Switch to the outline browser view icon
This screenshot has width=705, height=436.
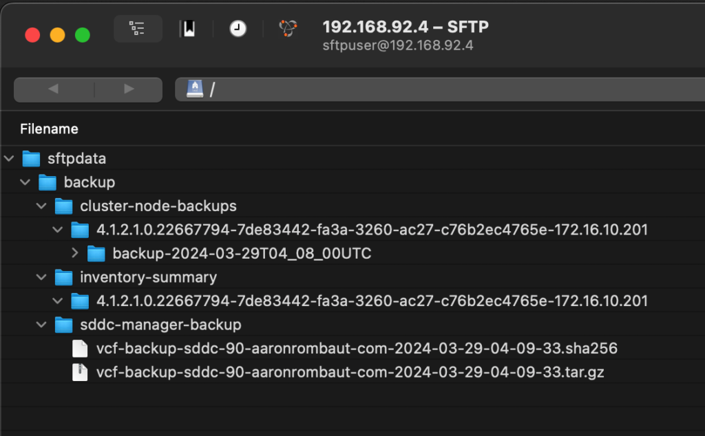pyautogui.click(x=138, y=29)
